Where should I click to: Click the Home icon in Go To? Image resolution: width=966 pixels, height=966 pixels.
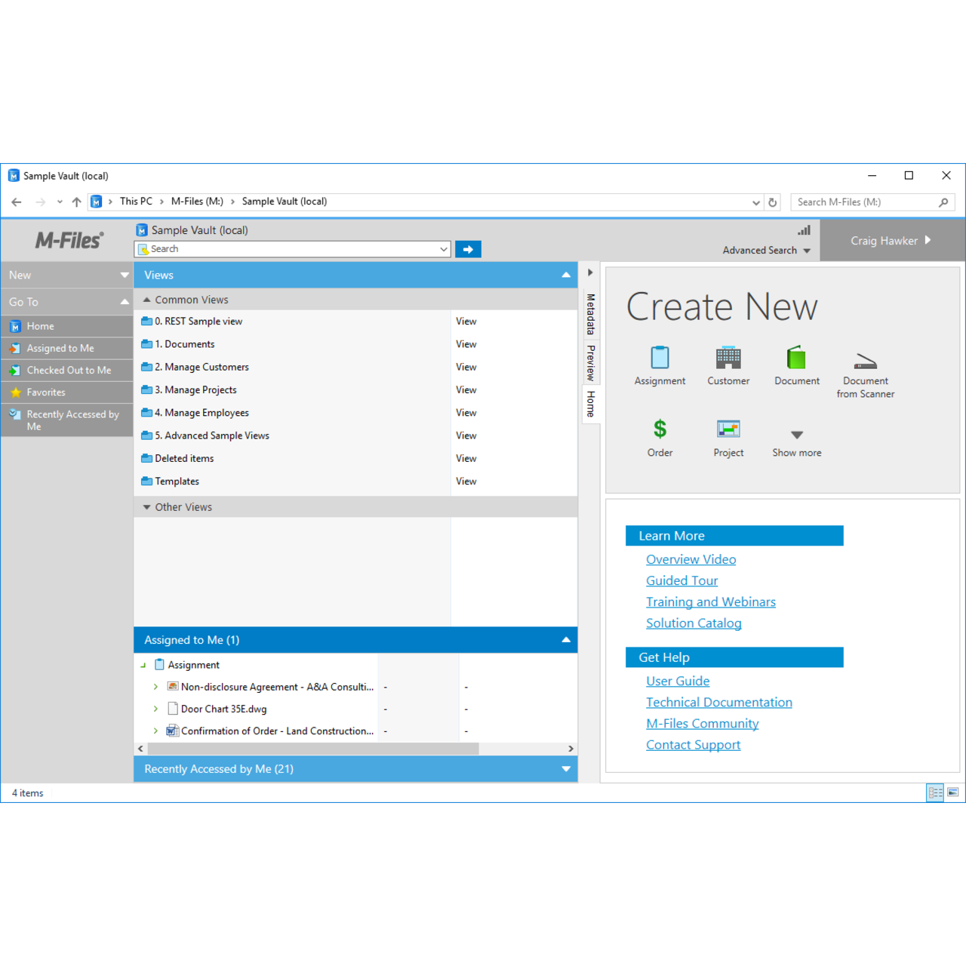14,327
